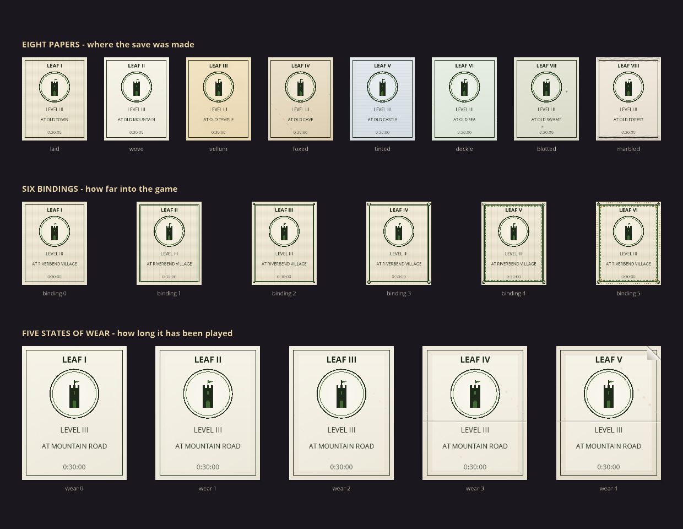This screenshot has height=529, width=683.
Task: Select the laid paper Leaf I card
Action: click(55, 99)
